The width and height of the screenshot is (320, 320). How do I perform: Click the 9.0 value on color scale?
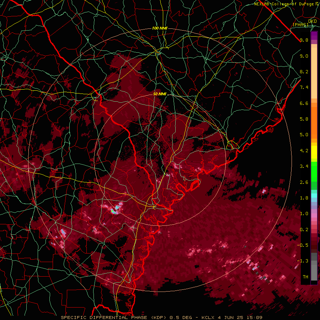pyautogui.click(x=304, y=56)
